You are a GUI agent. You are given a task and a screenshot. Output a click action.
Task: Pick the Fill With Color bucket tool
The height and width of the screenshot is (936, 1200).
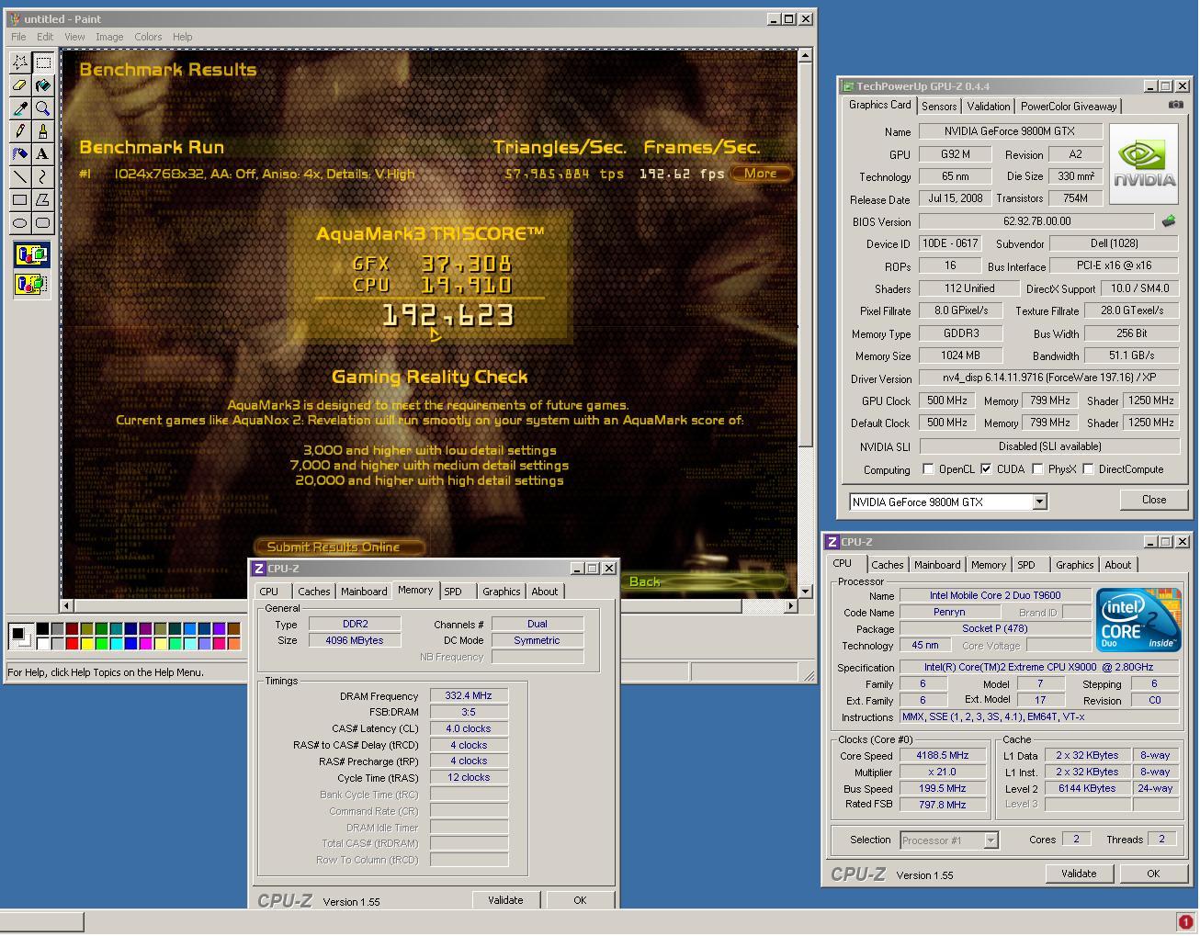[42, 85]
